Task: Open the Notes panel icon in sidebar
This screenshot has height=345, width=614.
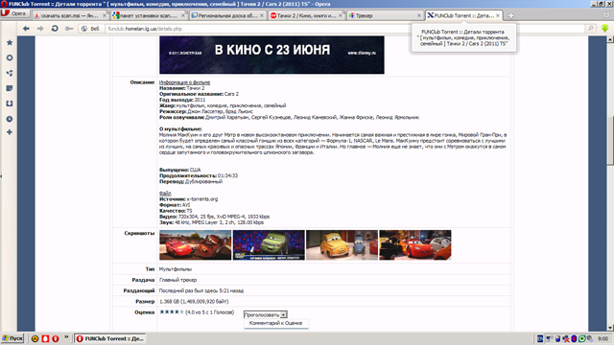Action: (x=10, y=88)
